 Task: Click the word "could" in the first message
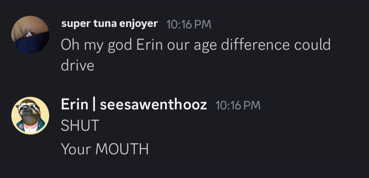pos(312,45)
